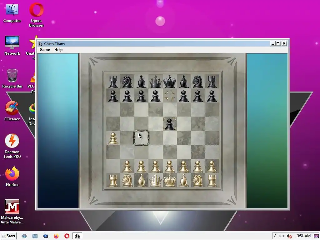Select the black bishop on c8
Image resolution: width=320 pixels, height=240 pixels.
point(142,82)
